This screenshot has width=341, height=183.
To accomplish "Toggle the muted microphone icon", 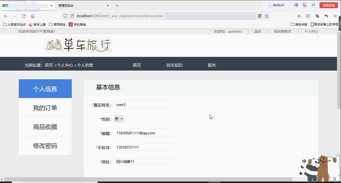I will [304, 5].
